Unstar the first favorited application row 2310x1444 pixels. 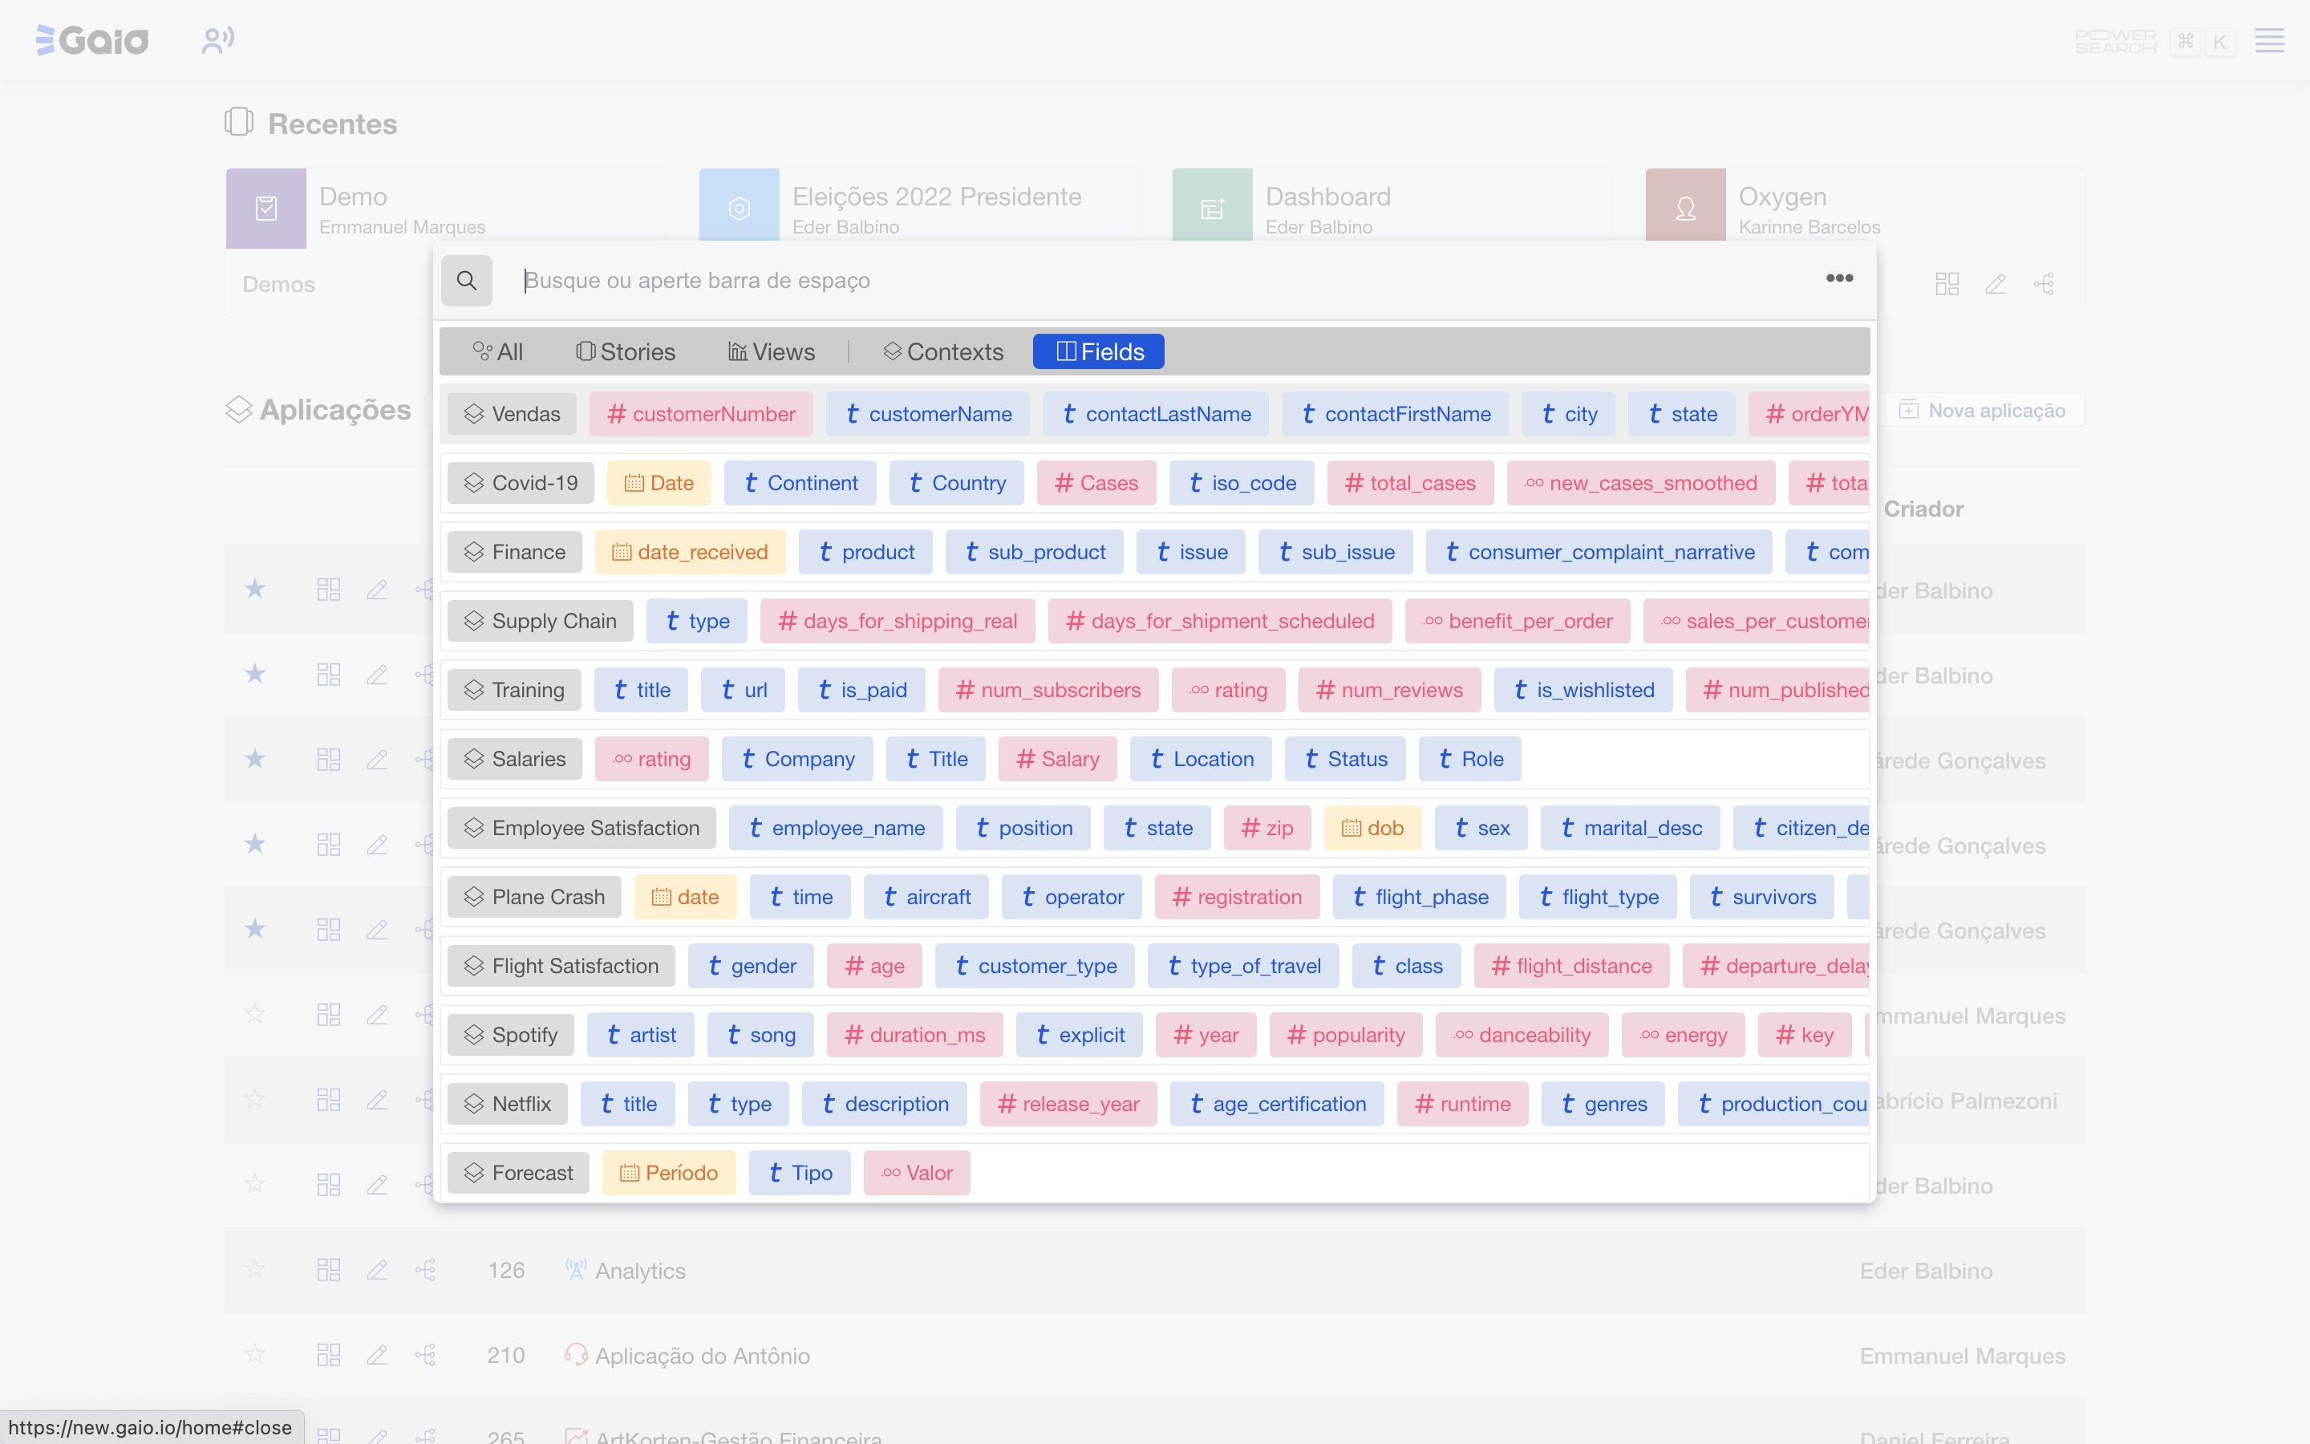[255, 590]
